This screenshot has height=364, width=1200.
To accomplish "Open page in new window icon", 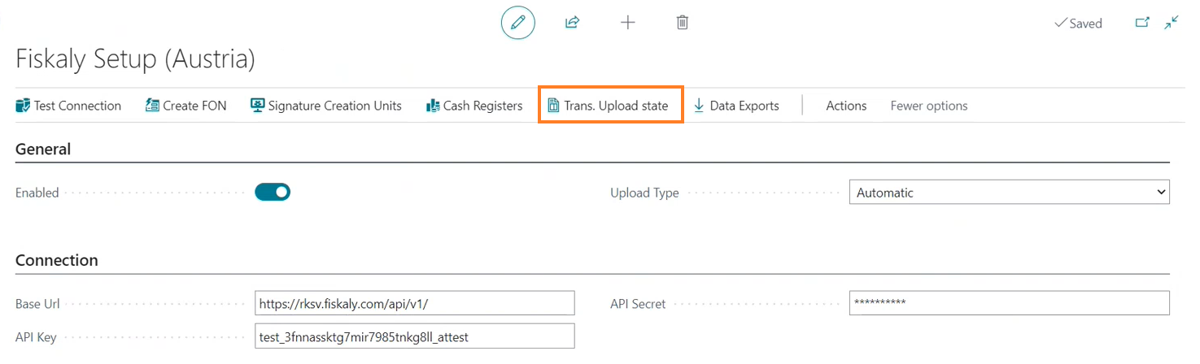I will 1142,23.
